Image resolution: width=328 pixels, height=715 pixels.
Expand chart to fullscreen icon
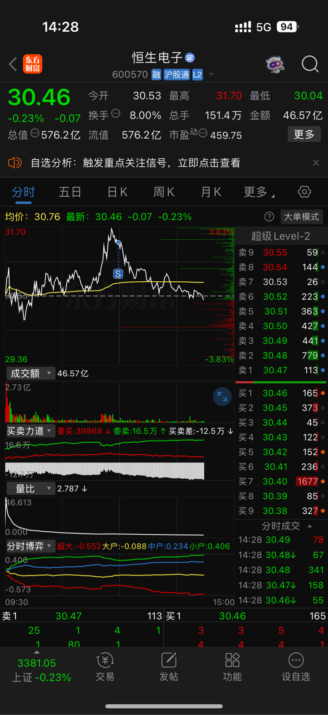coord(222,396)
